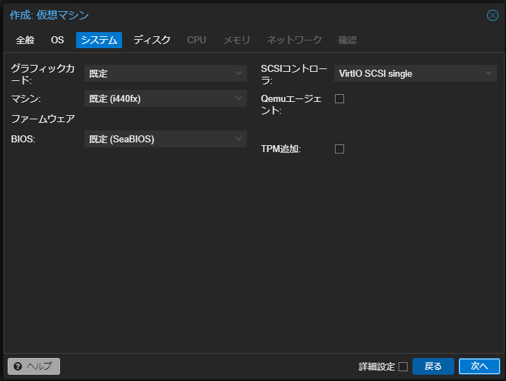Screen dimensions: 506x381
Task: Toggle the 詳細設定 checkbox
Action: point(403,366)
